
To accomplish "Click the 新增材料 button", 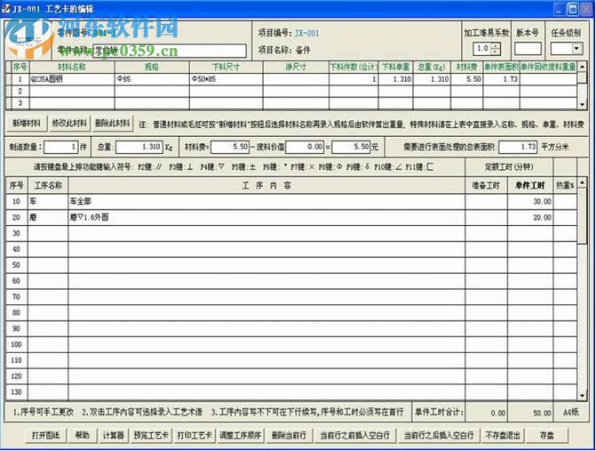I will point(27,124).
